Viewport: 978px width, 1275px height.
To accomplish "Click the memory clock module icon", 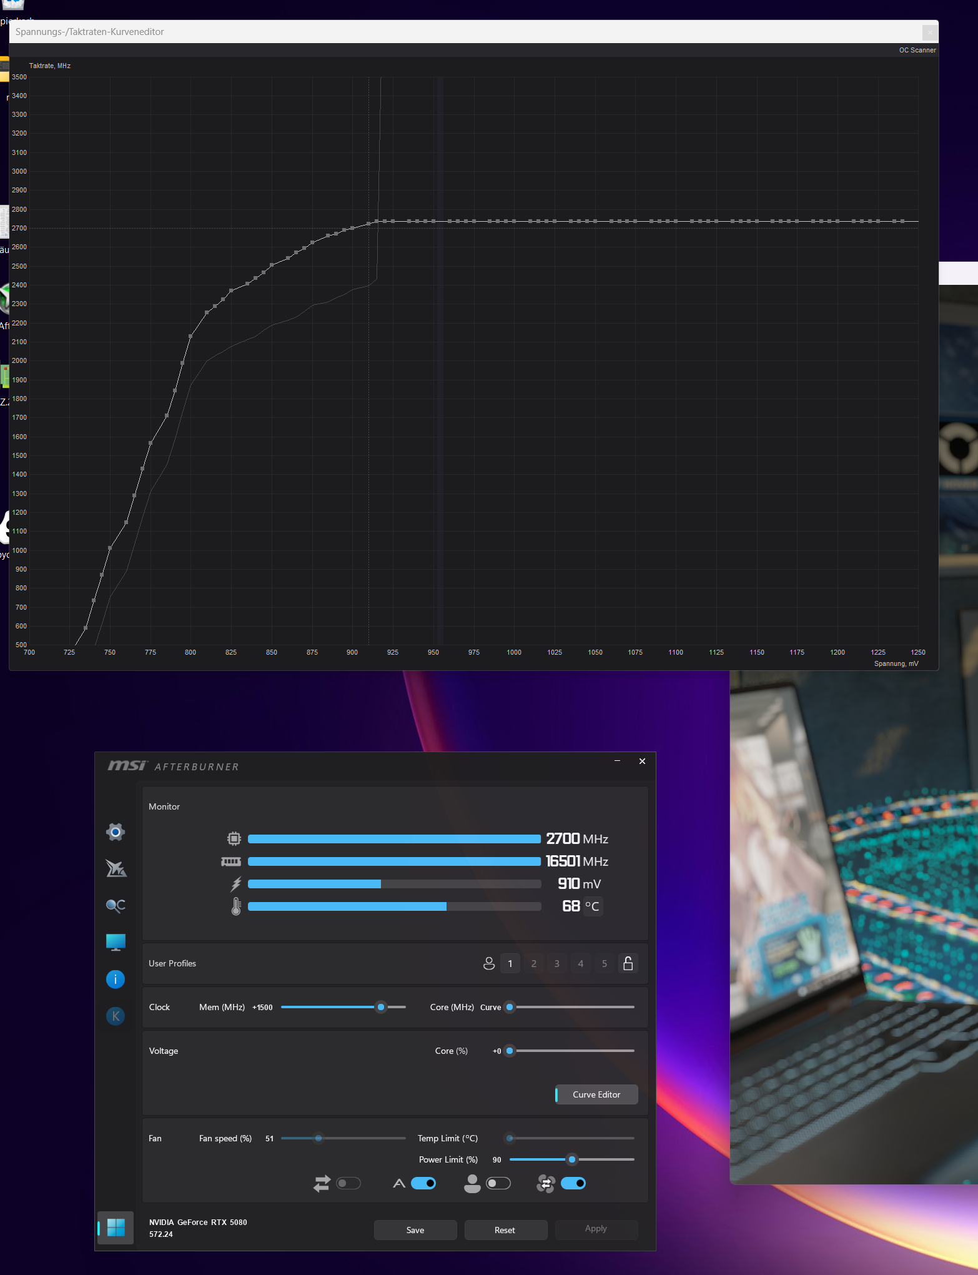I will 231,861.
